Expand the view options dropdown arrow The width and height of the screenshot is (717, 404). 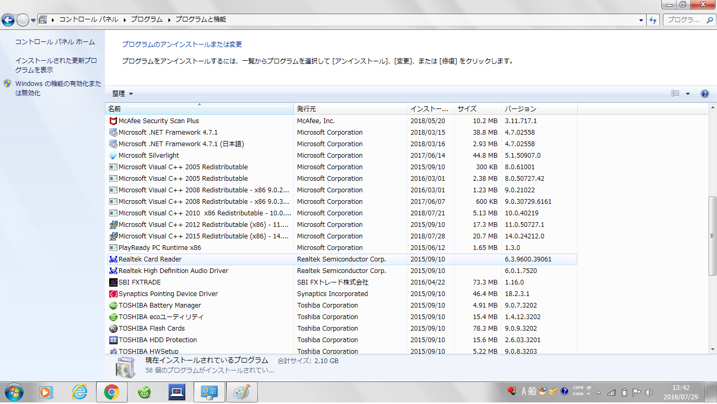[688, 94]
